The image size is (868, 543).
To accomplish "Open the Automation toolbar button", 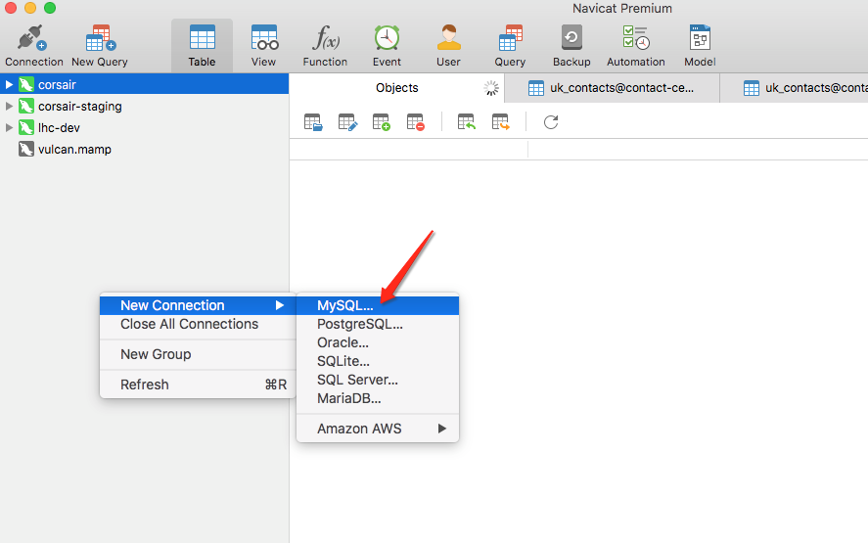I will coord(635,47).
